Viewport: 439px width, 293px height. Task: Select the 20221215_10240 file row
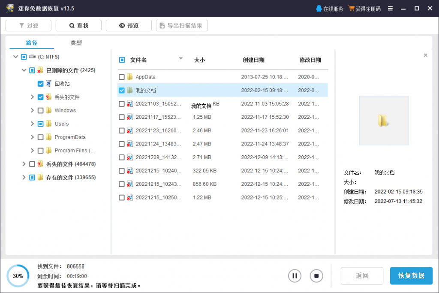223,171
